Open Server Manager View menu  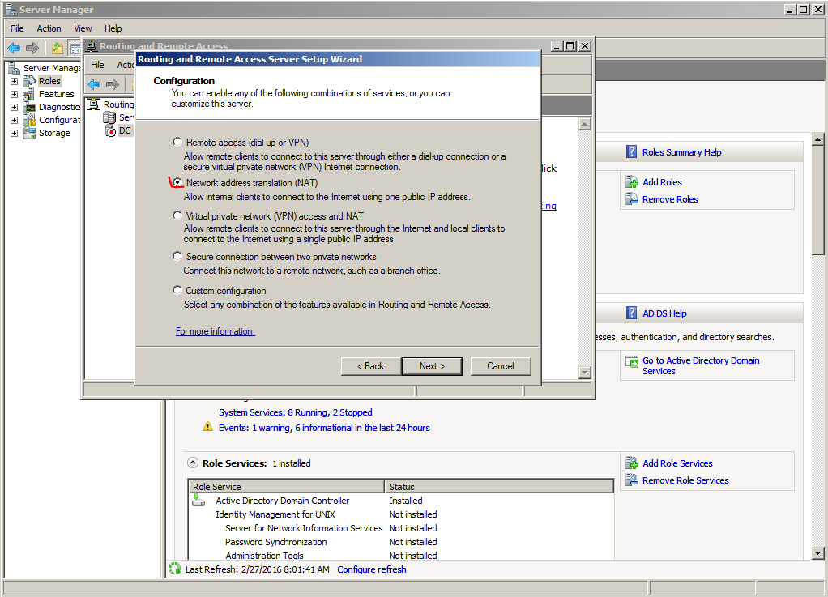pos(83,28)
